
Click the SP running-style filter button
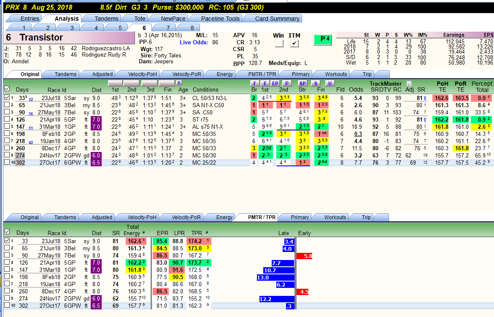pyautogui.click(x=302, y=83)
